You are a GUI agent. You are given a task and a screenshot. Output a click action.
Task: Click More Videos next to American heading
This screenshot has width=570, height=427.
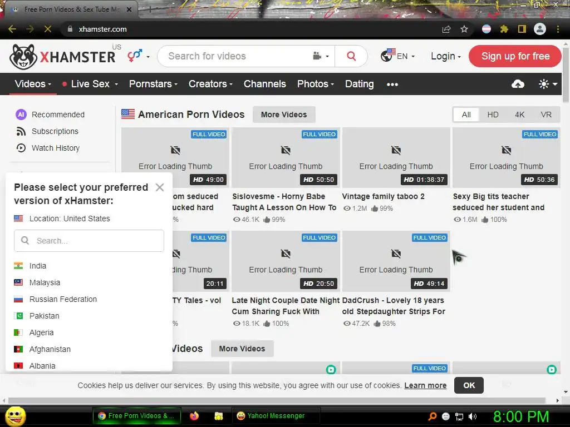click(284, 115)
